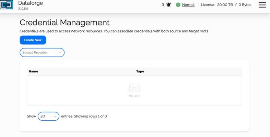
Task: Sort by the Name column header
Action: tap(33, 72)
